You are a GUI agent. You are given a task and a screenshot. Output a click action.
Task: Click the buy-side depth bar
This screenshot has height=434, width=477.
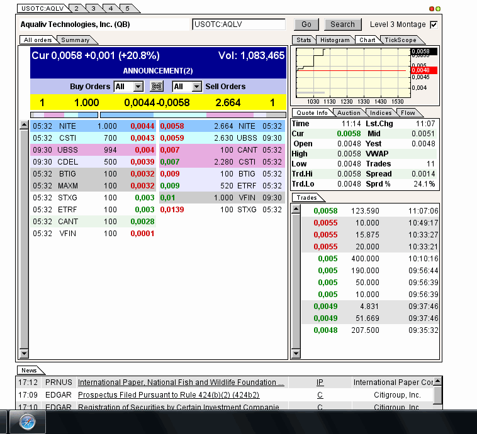click(x=64, y=115)
